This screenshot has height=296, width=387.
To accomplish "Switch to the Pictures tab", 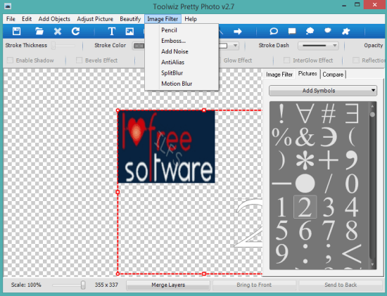I will tap(307, 74).
